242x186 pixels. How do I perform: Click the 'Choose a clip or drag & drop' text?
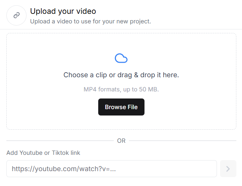coord(121,75)
